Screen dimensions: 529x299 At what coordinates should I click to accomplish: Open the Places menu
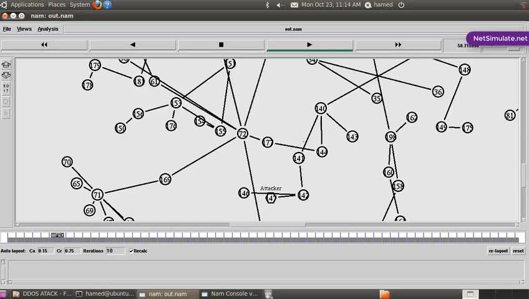(57, 5)
